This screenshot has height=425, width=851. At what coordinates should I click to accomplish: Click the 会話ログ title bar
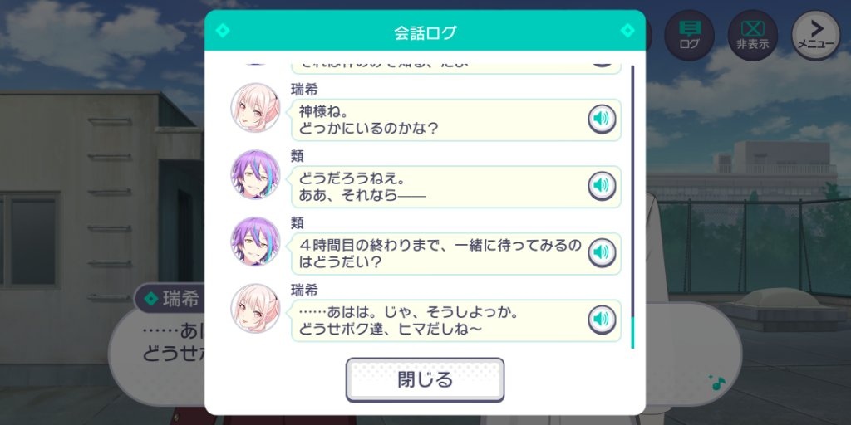click(x=425, y=32)
